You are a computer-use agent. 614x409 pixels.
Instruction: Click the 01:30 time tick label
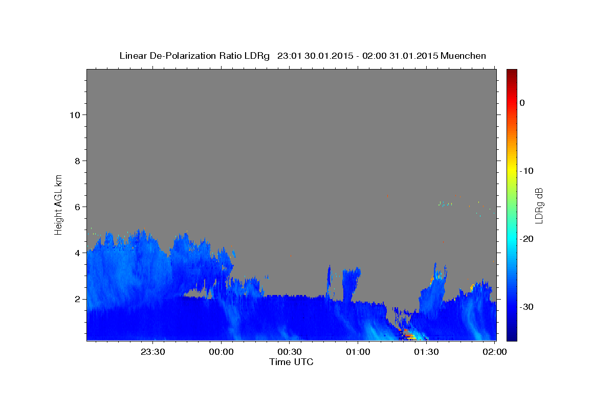click(426, 352)
